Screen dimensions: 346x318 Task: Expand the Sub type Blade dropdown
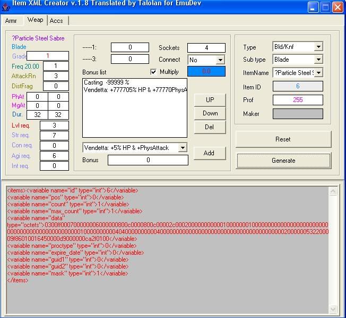click(x=318, y=60)
